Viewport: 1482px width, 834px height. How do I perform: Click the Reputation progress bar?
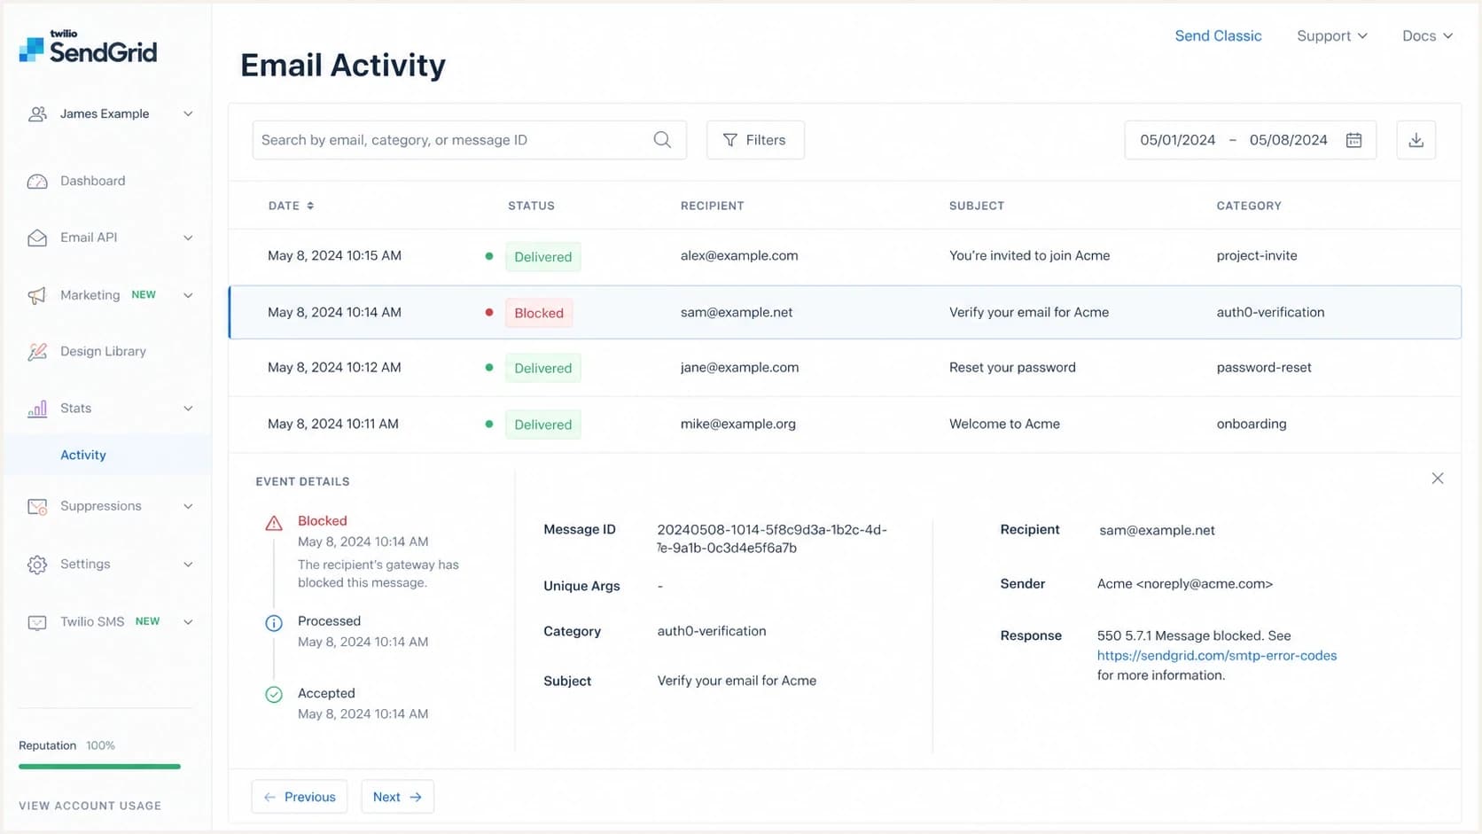click(x=99, y=767)
